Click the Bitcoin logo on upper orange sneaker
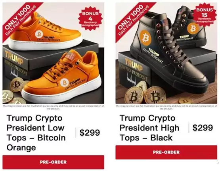This screenshot has height=171, width=220. [39, 34]
